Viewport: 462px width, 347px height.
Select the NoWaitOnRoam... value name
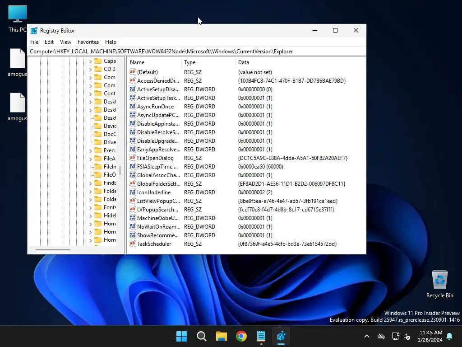pos(158,227)
